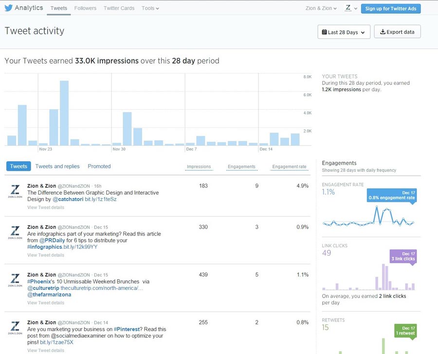Screen dimensions: 438x354
Task: Click the Dec 17 retweet tooltip
Action: [x=405, y=331]
